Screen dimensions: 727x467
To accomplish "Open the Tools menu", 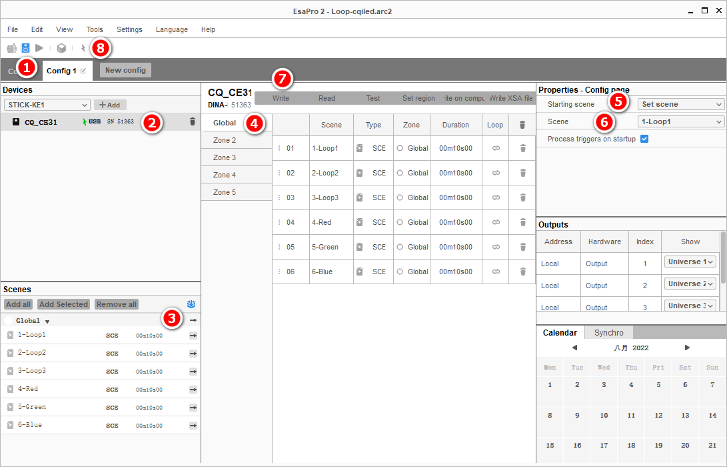I will 95,29.
